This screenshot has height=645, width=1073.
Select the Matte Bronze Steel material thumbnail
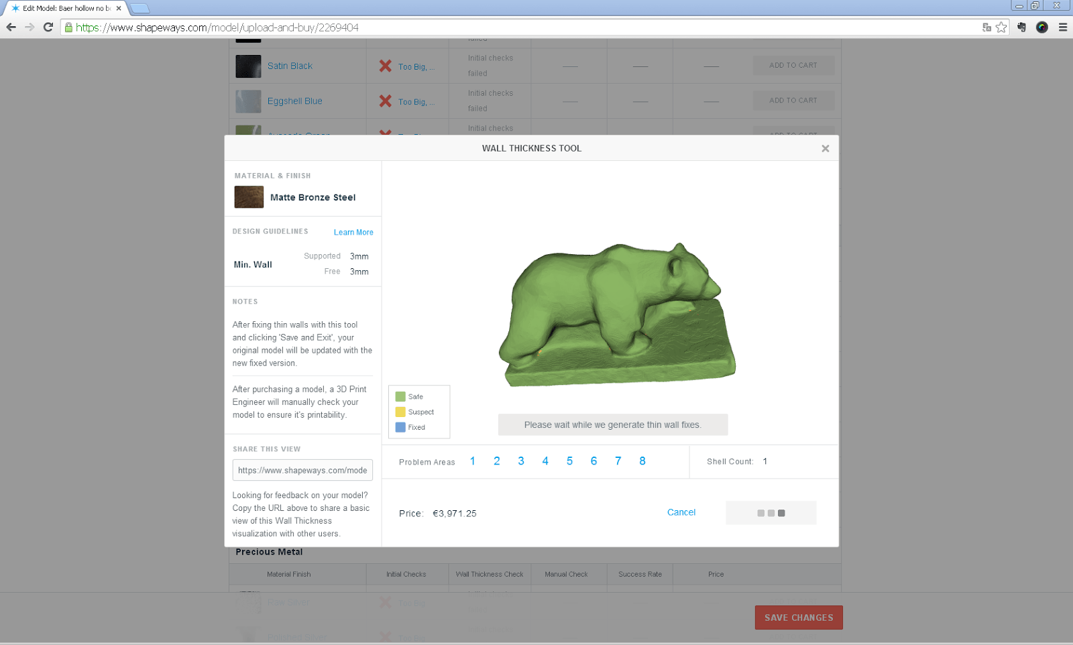tap(248, 196)
